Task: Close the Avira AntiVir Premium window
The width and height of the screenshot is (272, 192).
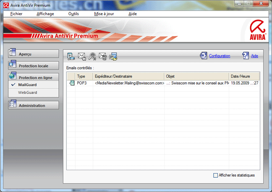Action: click(x=261, y=3)
